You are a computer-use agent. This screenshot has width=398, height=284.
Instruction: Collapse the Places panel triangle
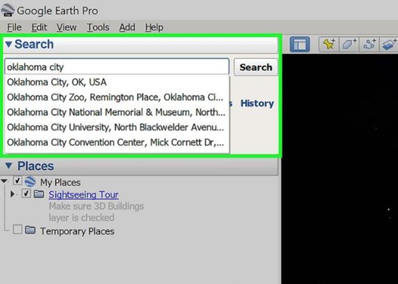pyautogui.click(x=9, y=166)
